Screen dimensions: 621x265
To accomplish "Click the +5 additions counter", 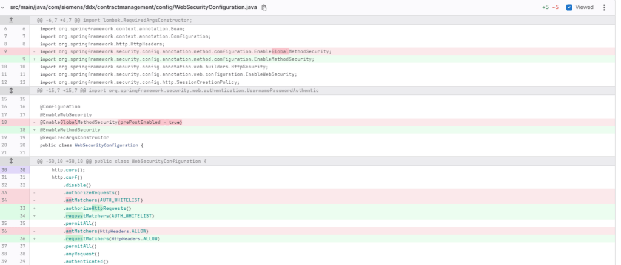I will coord(546,7).
